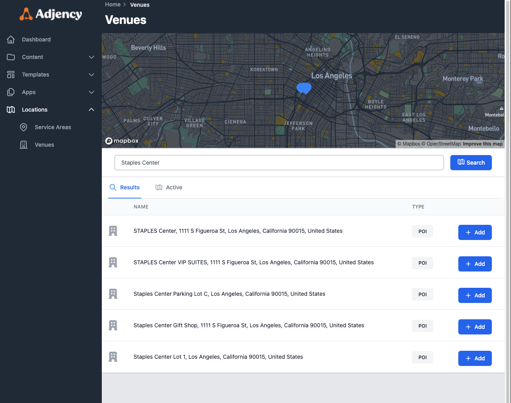Collapse the Locations menu chevron
The height and width of the screenshot is (403, 511).
tap(91, 110)
